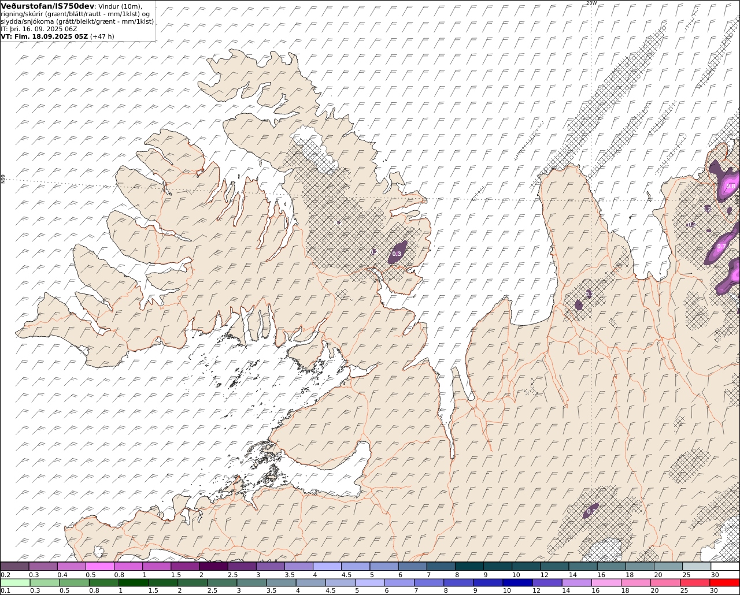The width and height of the screenshot is (740, 595).
Task: Click the number 0.1 under the lower colour scale
Action: 5,590
